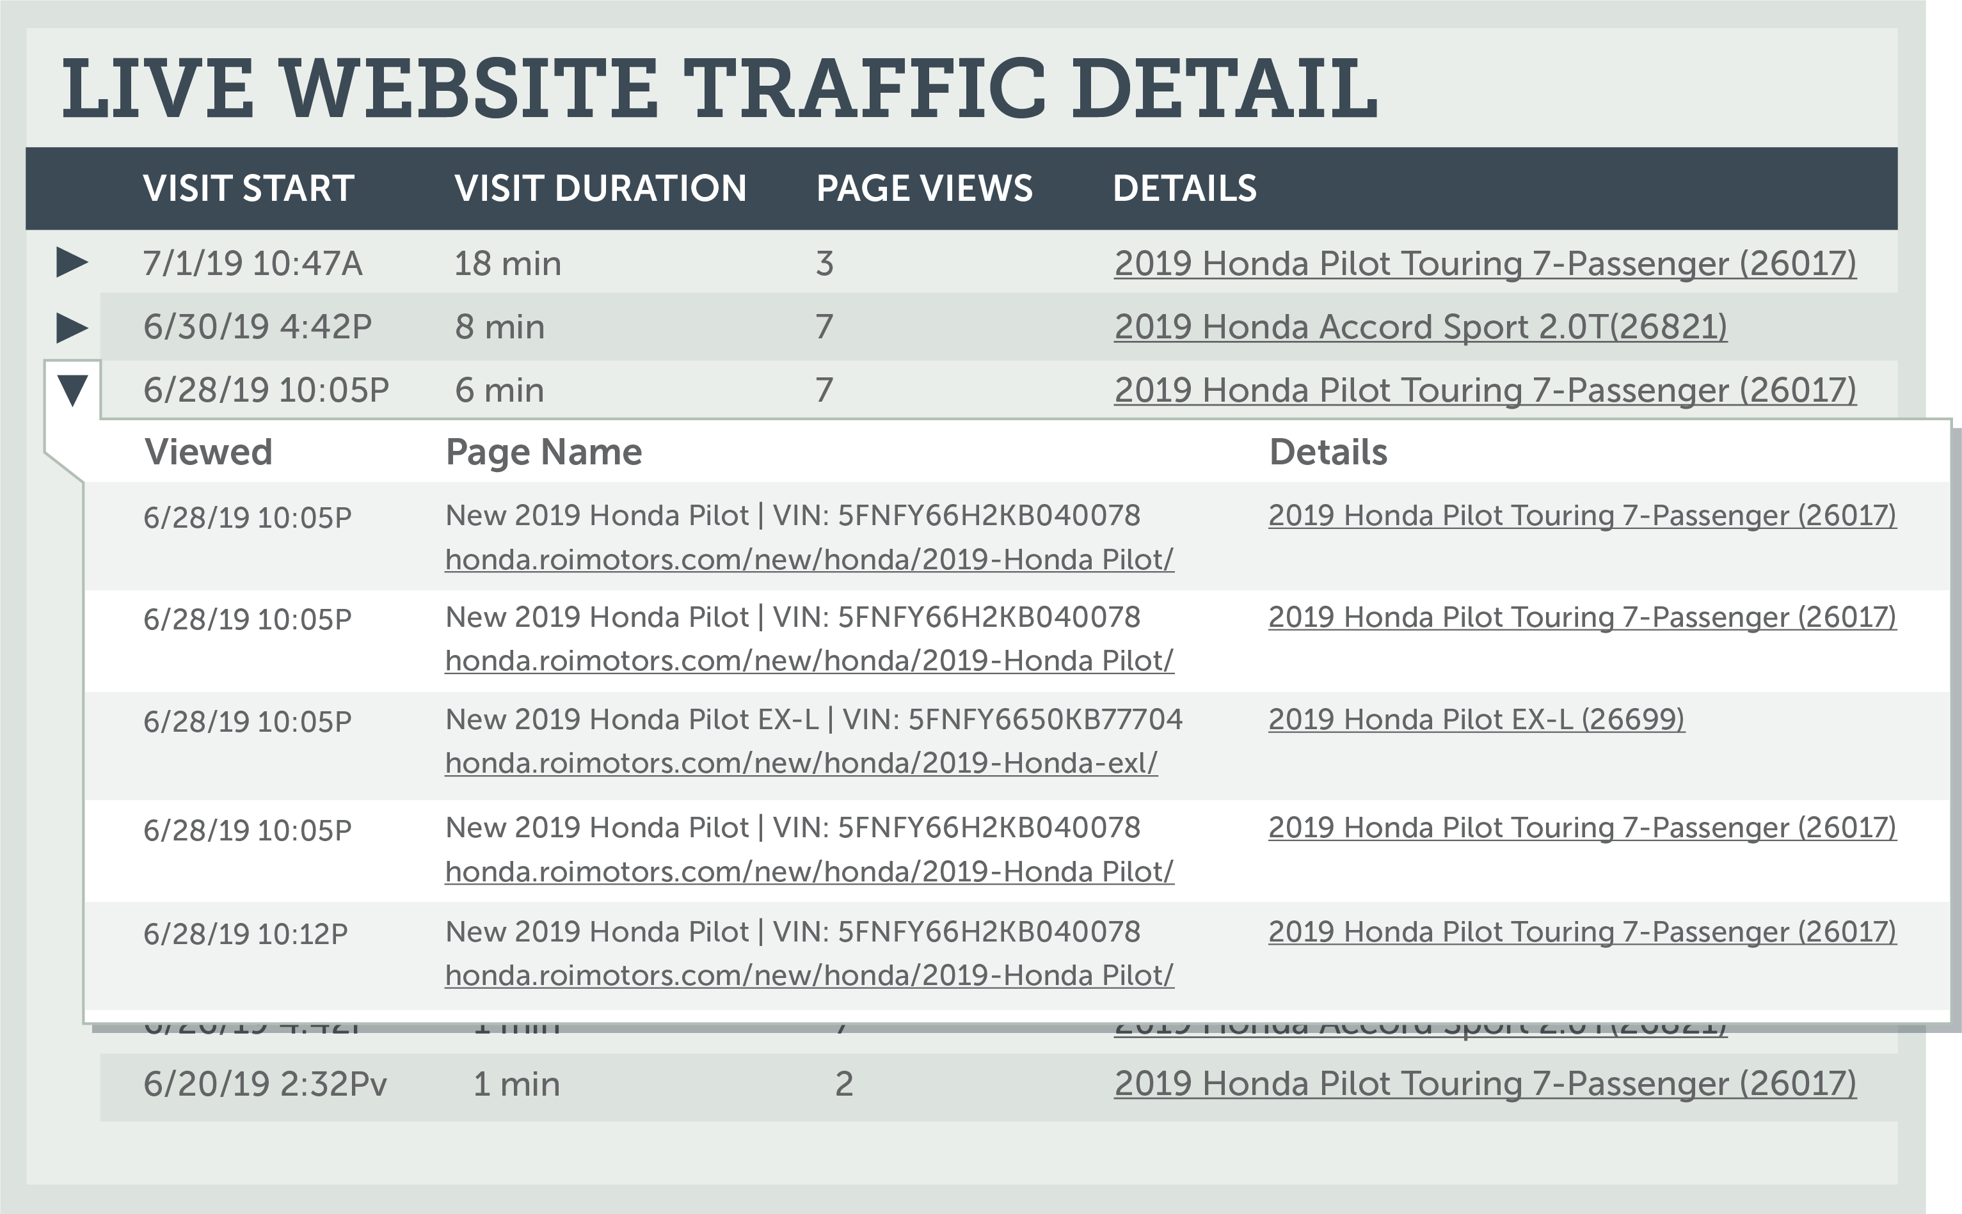Viewport: 1962px width, 1214px height.
Task: Click the PAGE VIEWS column header
Action: tap(925, 188)
